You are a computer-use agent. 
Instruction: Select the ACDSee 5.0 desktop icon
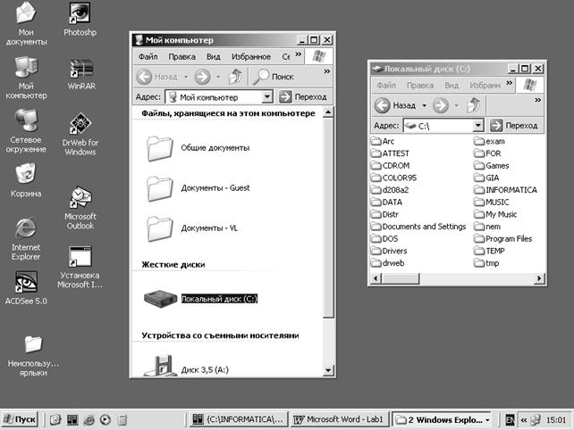pos(26,283)
